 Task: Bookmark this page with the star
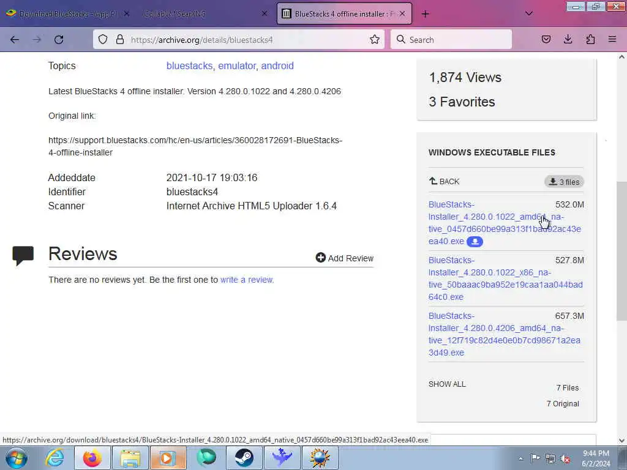coord(375,40)
